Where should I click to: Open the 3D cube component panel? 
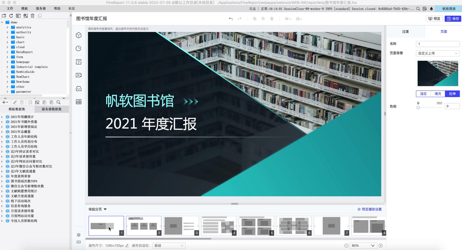79,35
